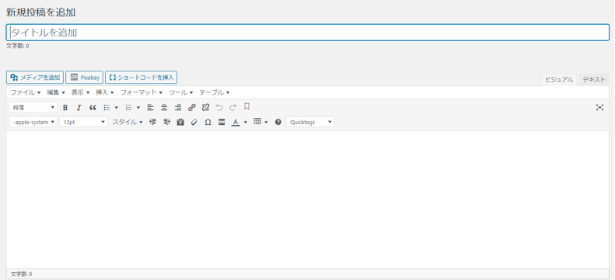This screenshot has height=280, width=615.
Task: Click the undo arrow
Action: click(219, 107)
